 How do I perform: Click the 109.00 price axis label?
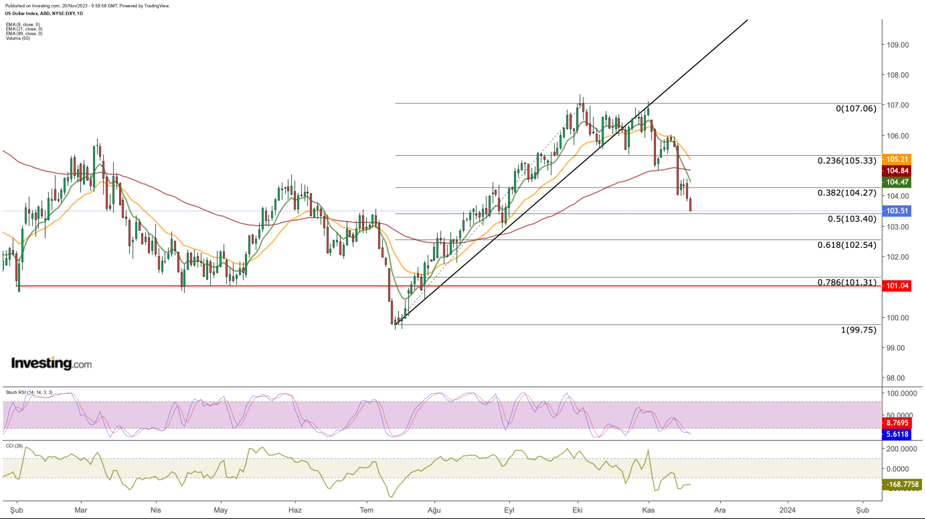(898, 45)
